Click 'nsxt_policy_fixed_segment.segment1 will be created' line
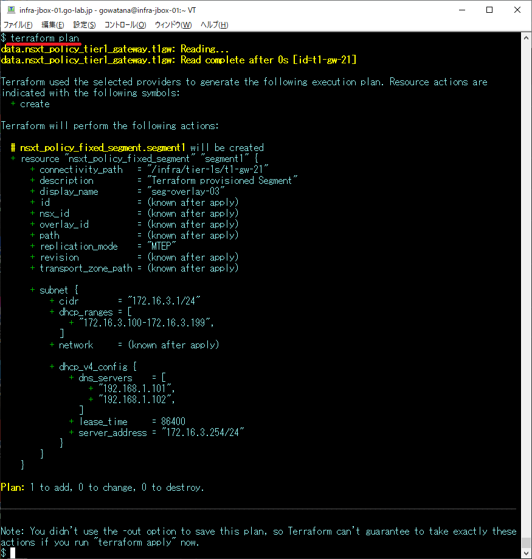This screenshot has height=559, width=532. (x=137, y=147)
